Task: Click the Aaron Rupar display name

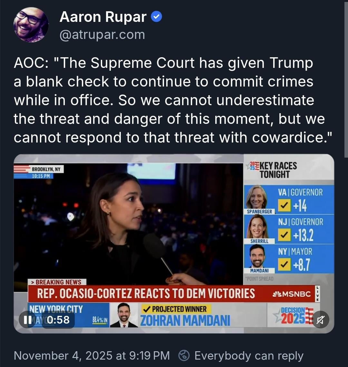Action: pos(103,17)
